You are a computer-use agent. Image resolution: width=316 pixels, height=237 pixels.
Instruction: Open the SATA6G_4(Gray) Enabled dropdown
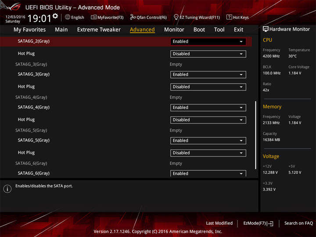pos(208,108)
